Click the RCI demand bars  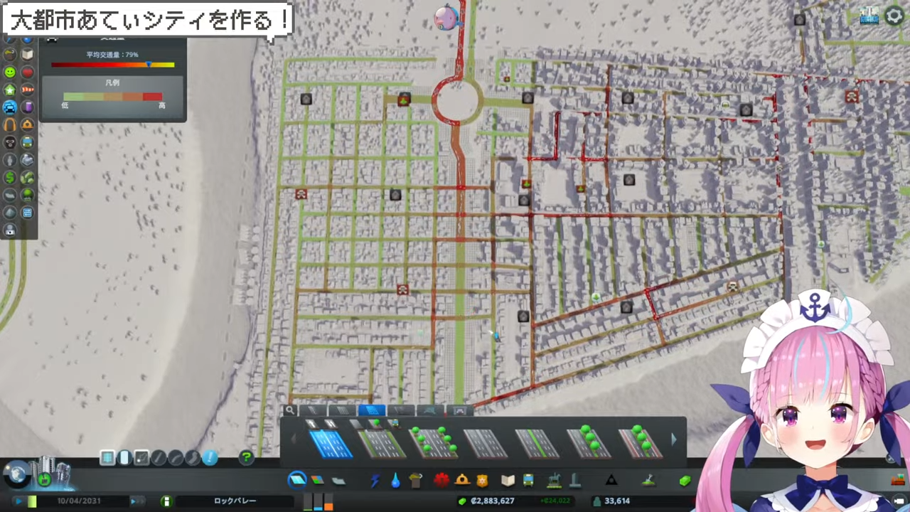pos(318,501)
